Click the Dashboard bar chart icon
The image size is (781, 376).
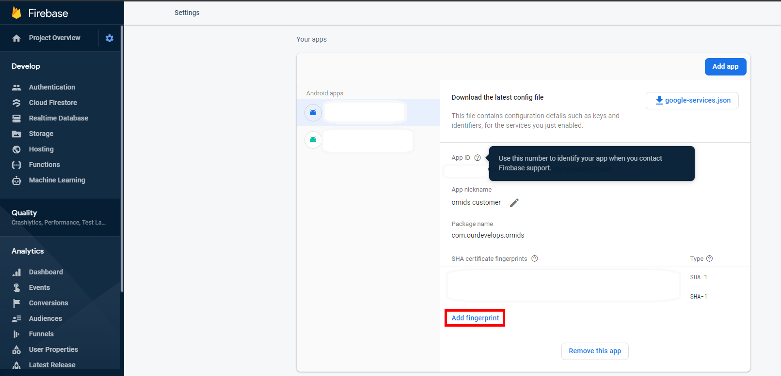pyautogui.click(x=16, y=272)
